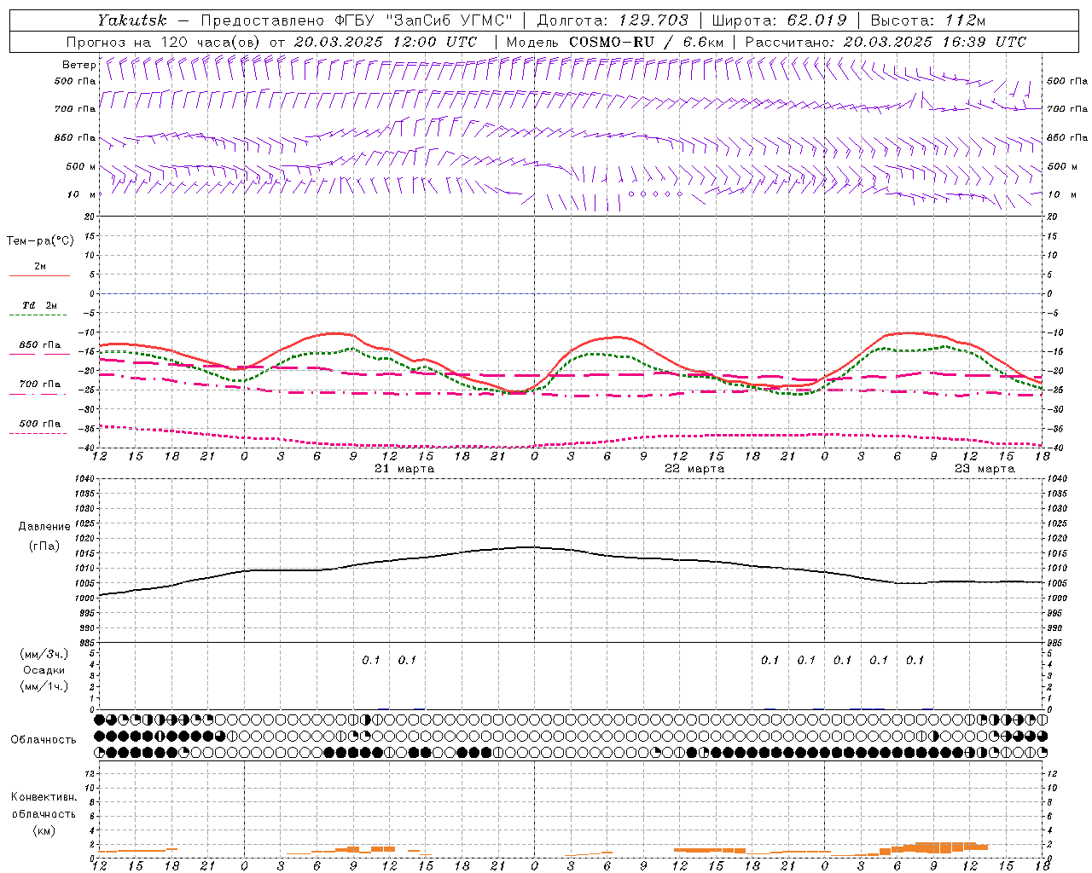Viewport: 1092px width, 873px height.
Task: Click 1040 on the left pressure axis
Action: [x=83, y=478]
